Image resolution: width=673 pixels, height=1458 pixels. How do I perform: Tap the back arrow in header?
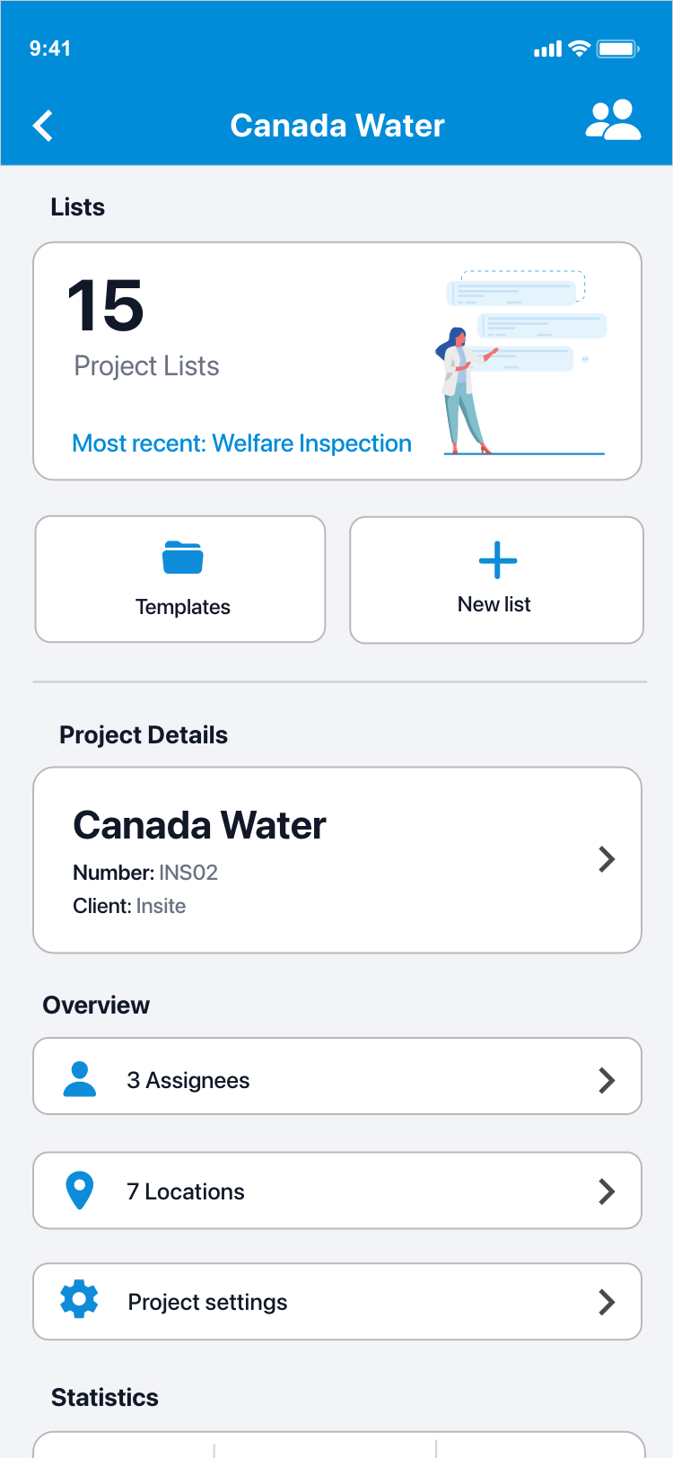43,126
